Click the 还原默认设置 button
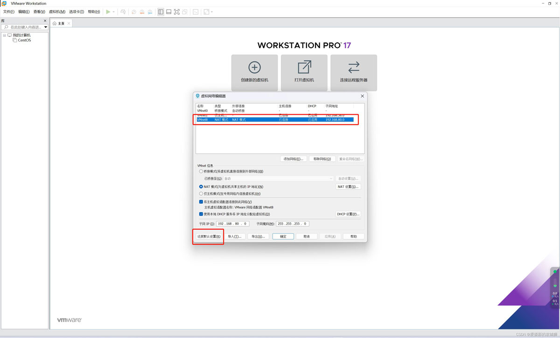The height and width of the screenshot is (338, 560). [x=209, y=236]
